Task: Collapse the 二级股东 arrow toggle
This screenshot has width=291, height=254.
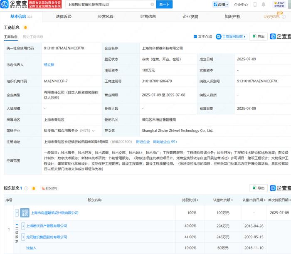Action: click(17, 225)
